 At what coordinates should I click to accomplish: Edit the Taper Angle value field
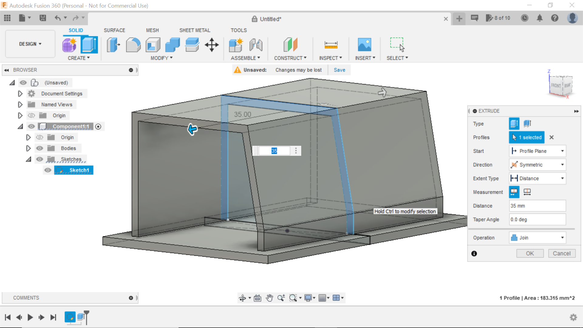tap(537, 219)
